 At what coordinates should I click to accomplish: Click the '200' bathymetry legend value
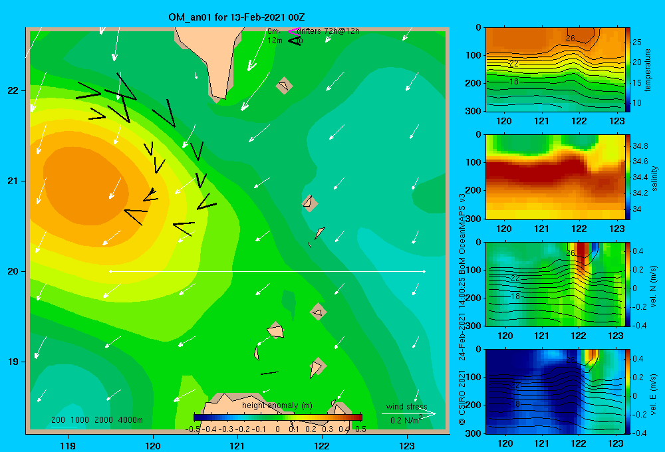tap(58, 420)
